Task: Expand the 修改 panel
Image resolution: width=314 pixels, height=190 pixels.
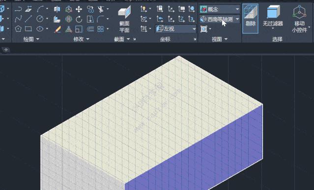Action: pos(81,39)
